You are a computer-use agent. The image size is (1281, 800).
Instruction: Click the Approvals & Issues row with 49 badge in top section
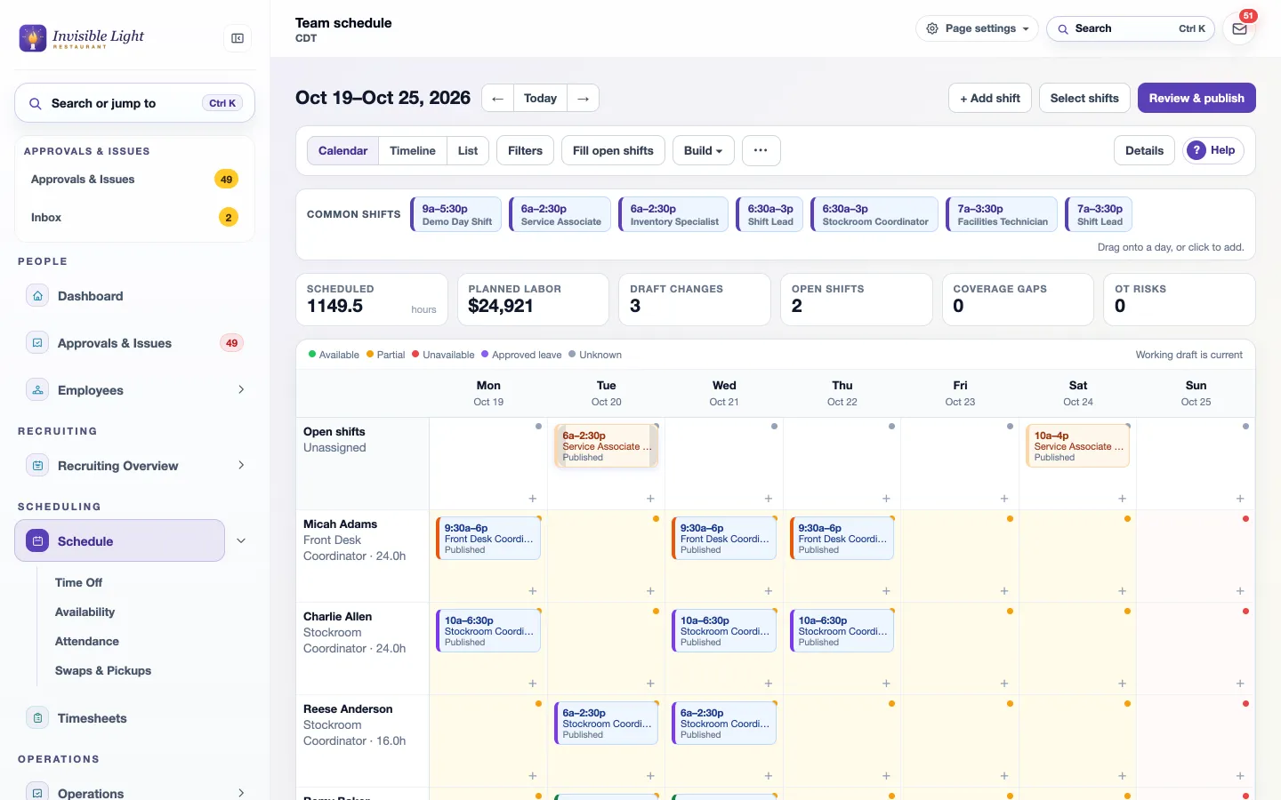[x=134, y=179]
